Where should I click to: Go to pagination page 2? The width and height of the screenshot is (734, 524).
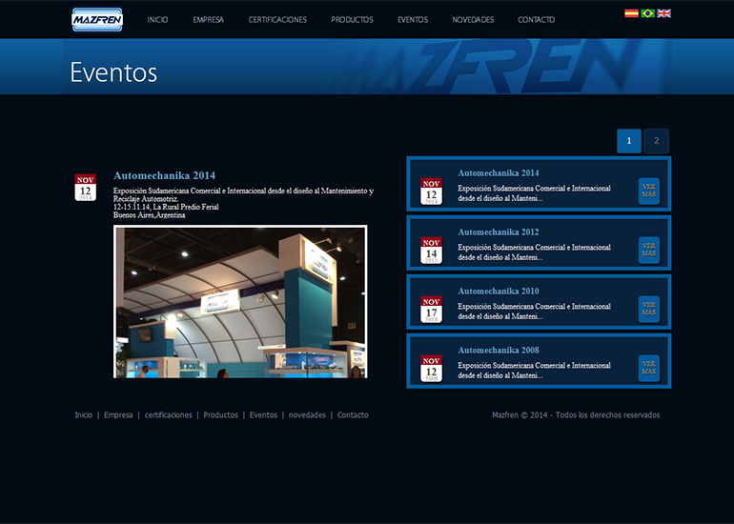pos(656,141)
